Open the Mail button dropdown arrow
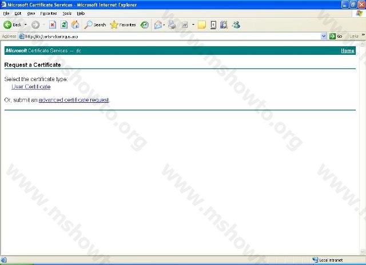Screen dimensions: 366x265 tap(164, 25)
